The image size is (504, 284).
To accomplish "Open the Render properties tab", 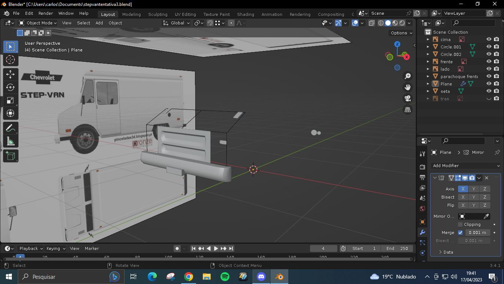I will (x=422, y=167).
